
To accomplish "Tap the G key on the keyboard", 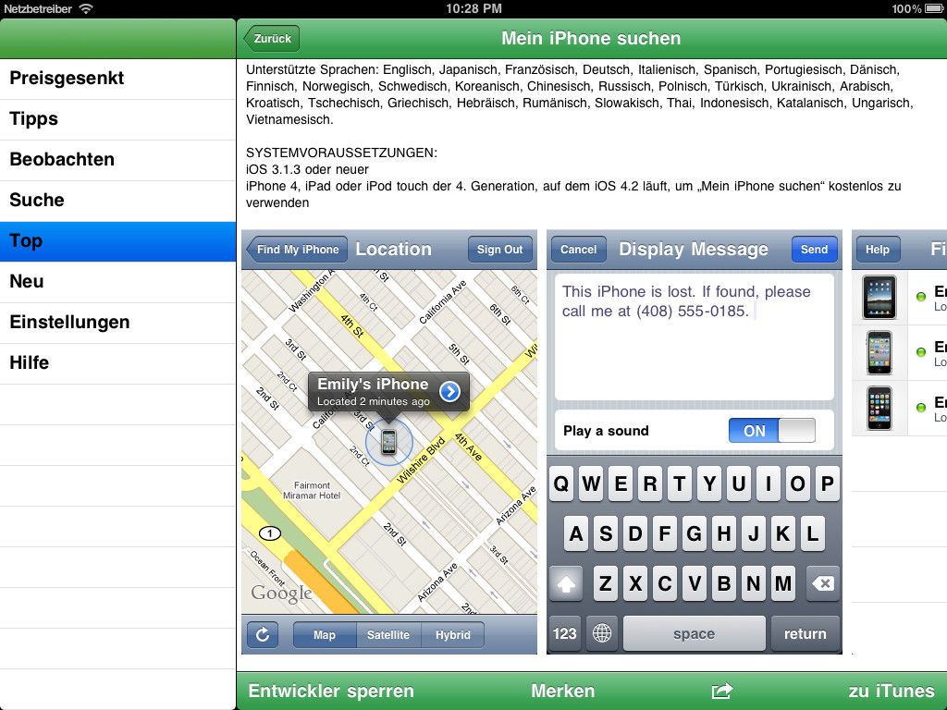I will pyautogui.click(x=694, y=533).
